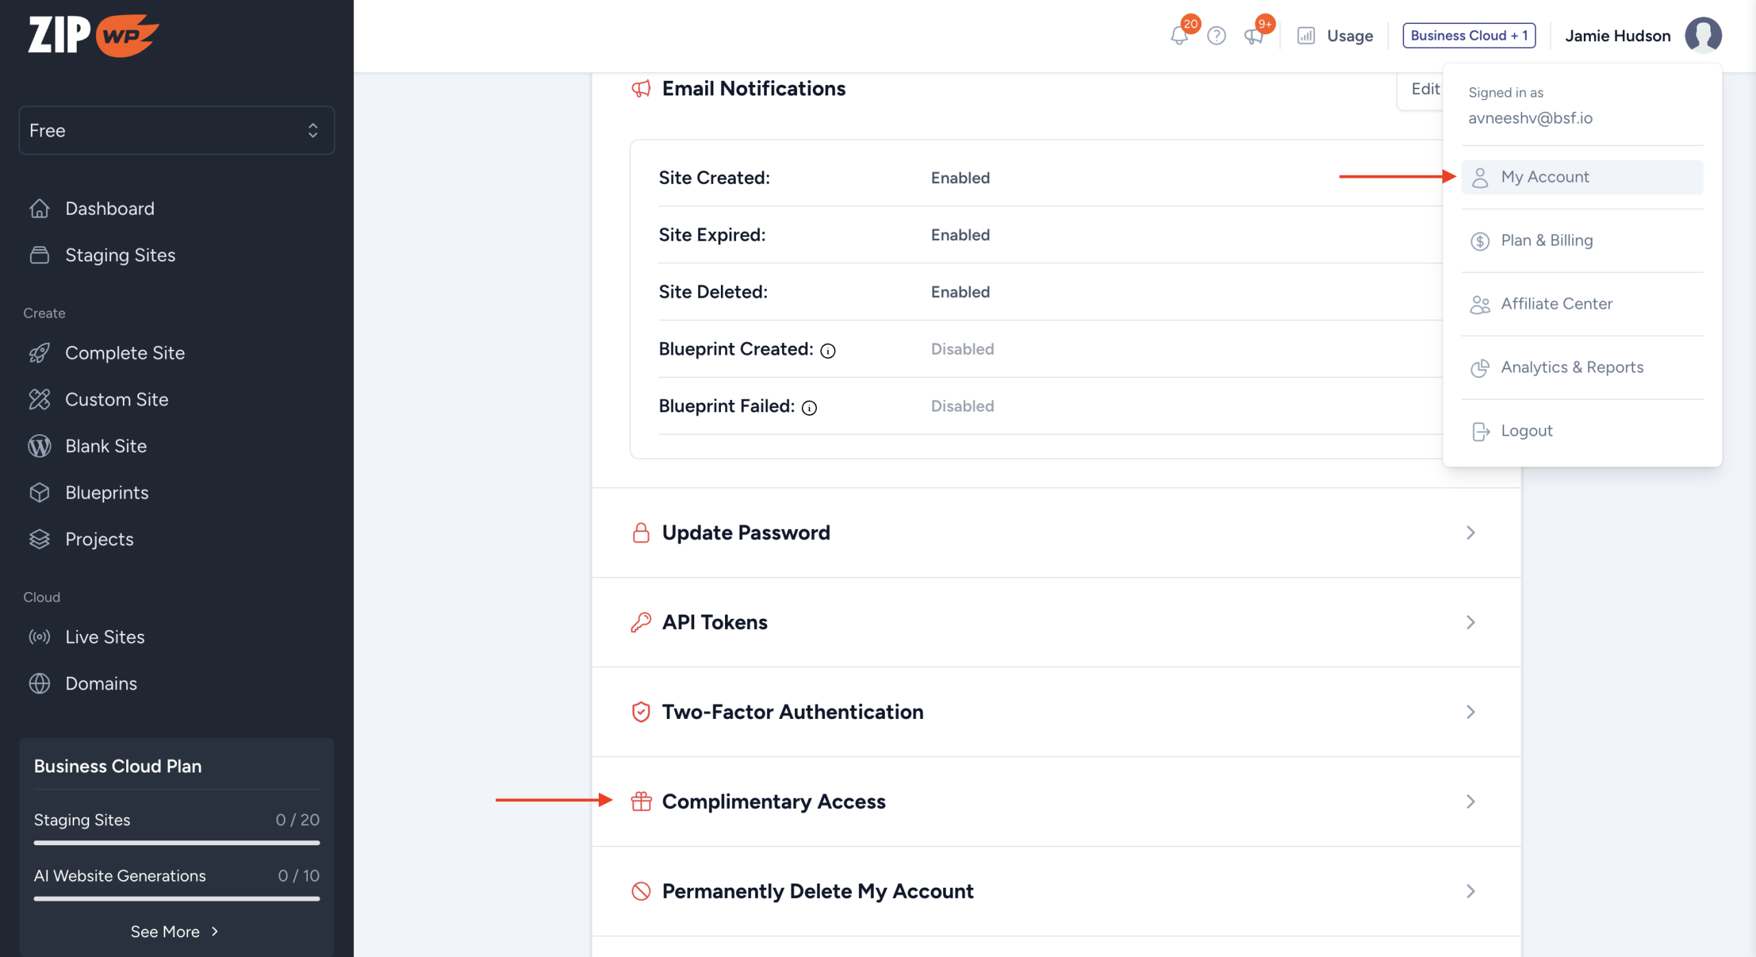
Task: Expand Permanently Delete My Account section
Action: click(1056, 891)
